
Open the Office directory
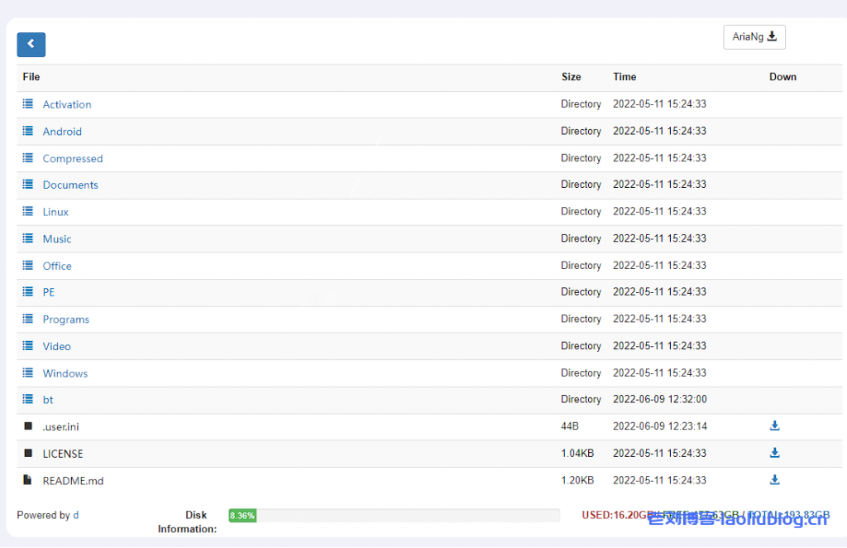click(57, 266)
